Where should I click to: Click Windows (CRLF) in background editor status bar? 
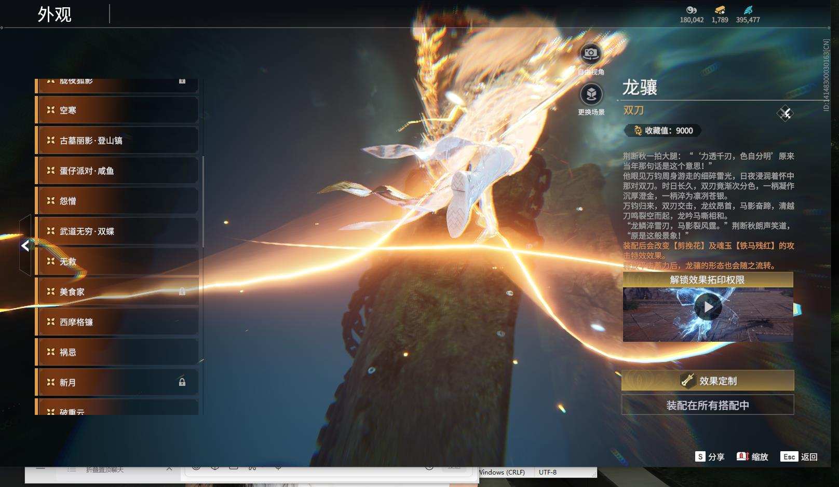point(501,472)
